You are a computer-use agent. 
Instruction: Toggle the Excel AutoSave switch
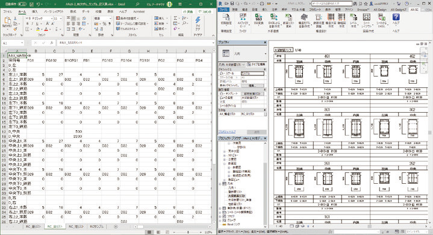(22, 4)
